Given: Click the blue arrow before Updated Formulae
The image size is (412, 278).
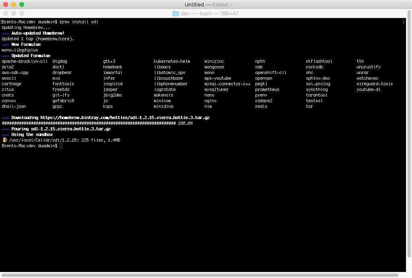Looking at the screenshot, I should click(5, 56).
